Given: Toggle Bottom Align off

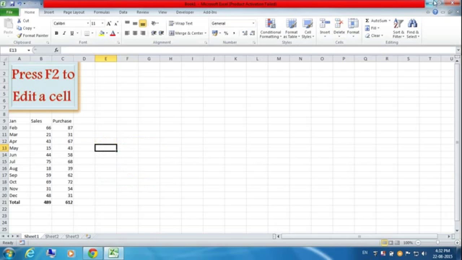Looking at the screenshot, I should click(143, 23).
